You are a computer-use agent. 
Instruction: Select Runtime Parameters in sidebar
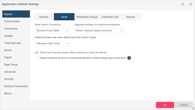coord(16,86)
